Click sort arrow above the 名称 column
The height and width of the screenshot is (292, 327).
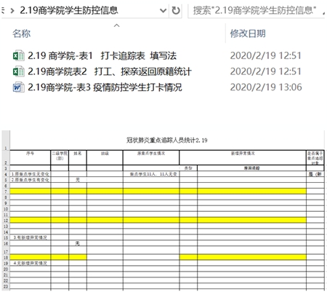117,25
